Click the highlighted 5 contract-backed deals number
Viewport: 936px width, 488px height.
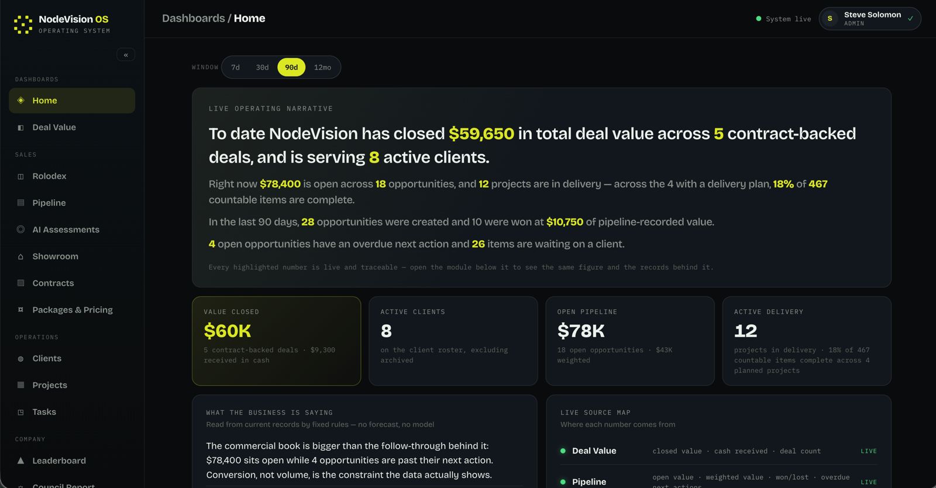click(x=718, y=134)
